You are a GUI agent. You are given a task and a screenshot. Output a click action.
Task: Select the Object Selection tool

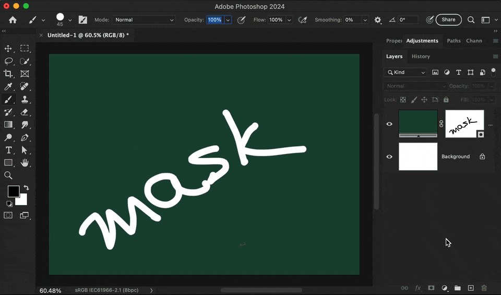pos(25,61)
